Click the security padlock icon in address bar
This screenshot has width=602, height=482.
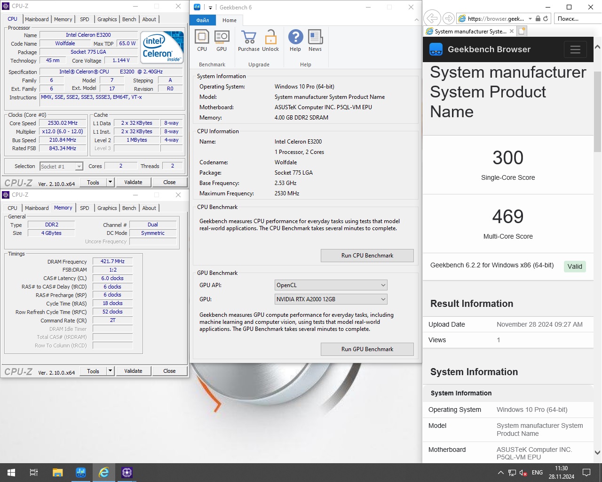click(538, 19)
